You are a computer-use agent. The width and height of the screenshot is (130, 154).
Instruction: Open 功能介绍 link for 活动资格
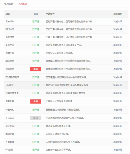point(118,37)
